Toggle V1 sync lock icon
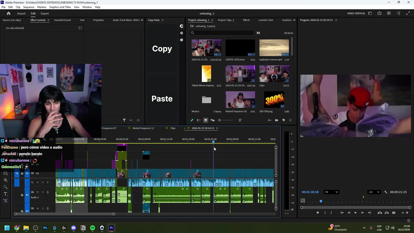This screenshot has height=233, width=414. [32, 173]
